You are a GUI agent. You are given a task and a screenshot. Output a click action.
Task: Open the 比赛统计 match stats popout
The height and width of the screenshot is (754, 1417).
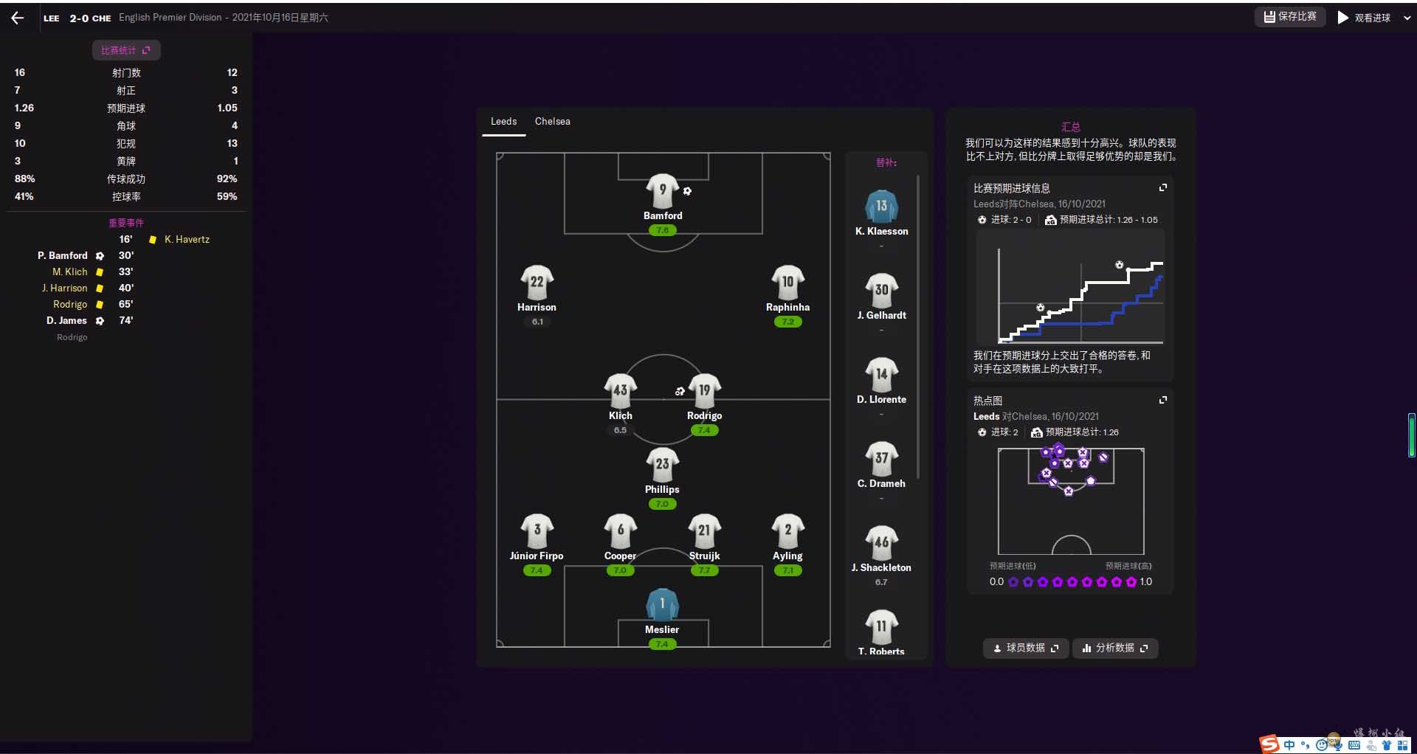(126, 50)
